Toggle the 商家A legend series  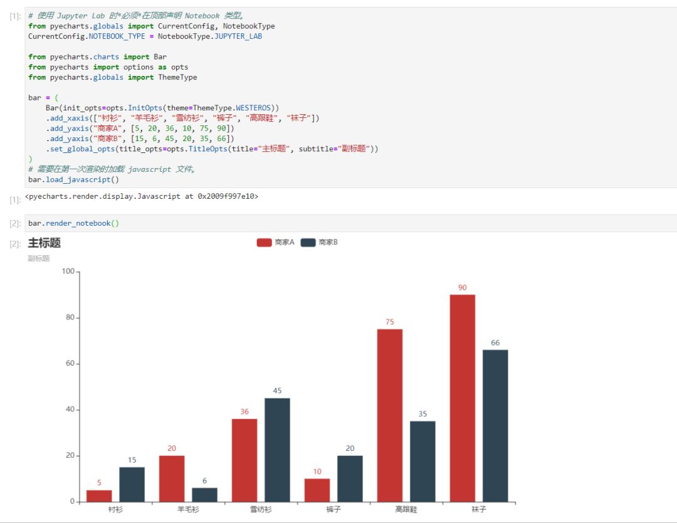(x=275, y=242)
